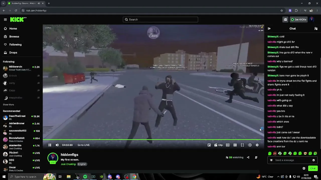
Task: Open DDG recommended channel
Action: click(21, 161)
